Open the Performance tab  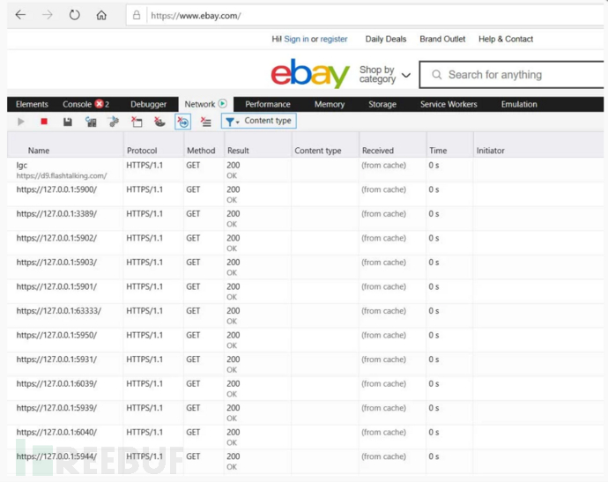(267, 104)
